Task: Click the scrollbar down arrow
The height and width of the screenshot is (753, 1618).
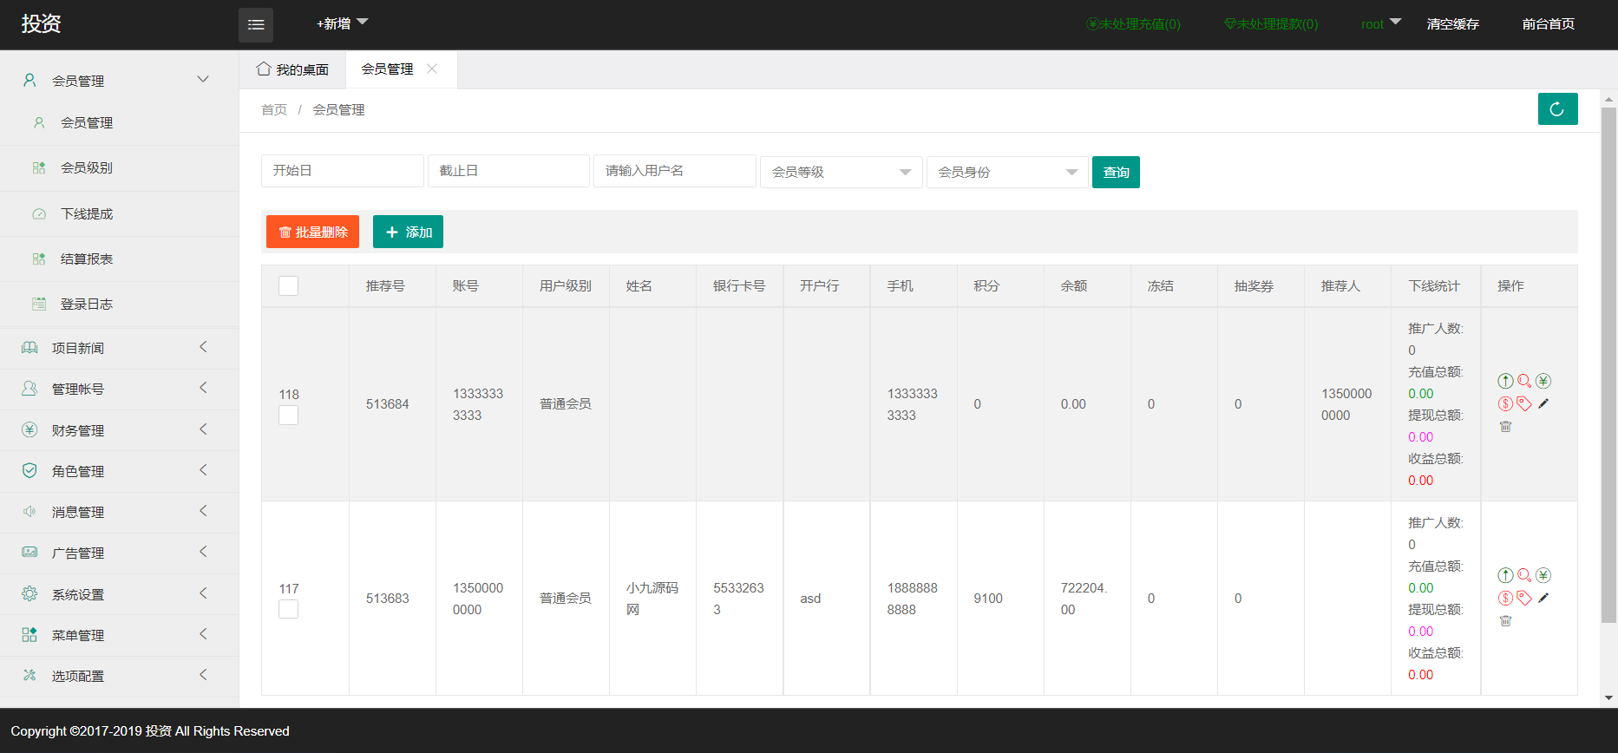Action: 1609,698
